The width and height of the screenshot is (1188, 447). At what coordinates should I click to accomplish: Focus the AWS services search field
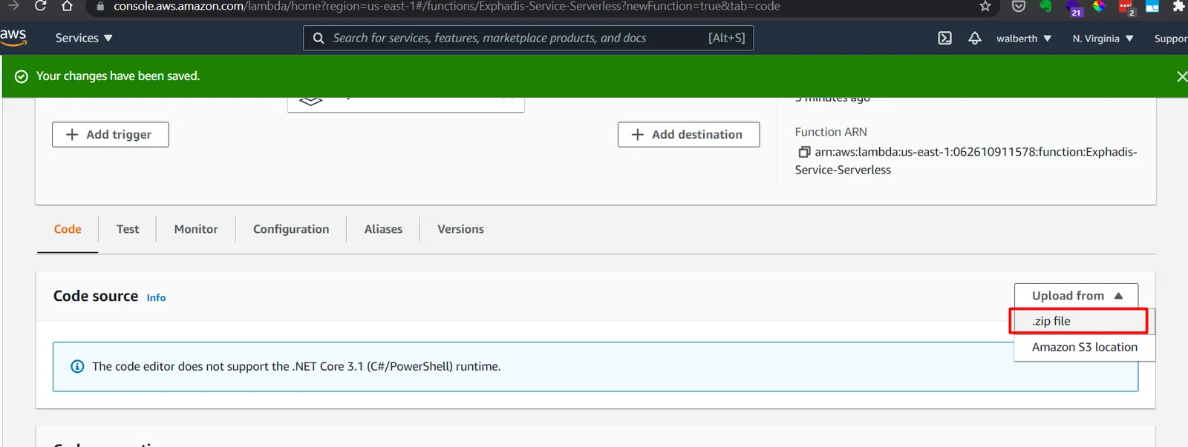[x=528, y=38]
